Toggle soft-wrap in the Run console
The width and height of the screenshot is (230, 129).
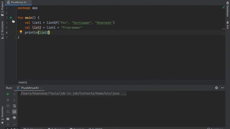point(14,106)
